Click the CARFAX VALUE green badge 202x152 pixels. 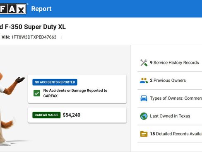[x=46, y=115]
